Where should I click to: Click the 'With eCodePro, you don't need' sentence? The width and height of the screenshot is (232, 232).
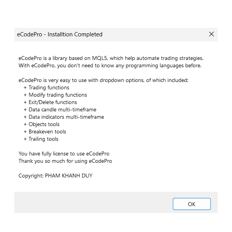tap(110, 66)
